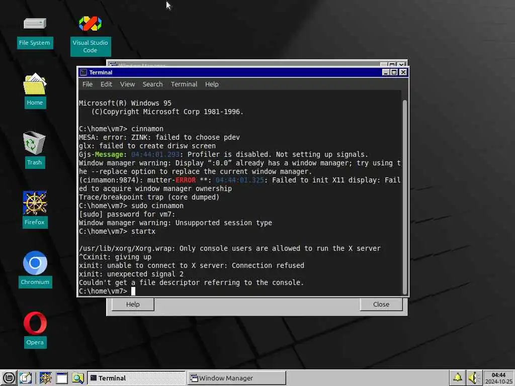Click the Terminal vertical scrollbar
This screenshot has width=515, height=386.
click(x=405, y=197)
